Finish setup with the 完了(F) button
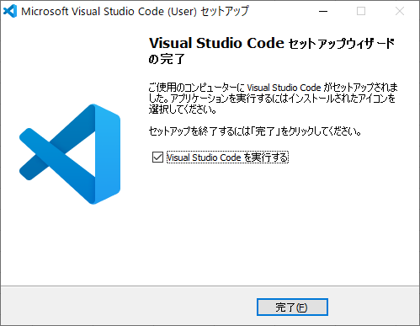Image resolution: width=420 pixels, height=326 pixels. [292, 307]
